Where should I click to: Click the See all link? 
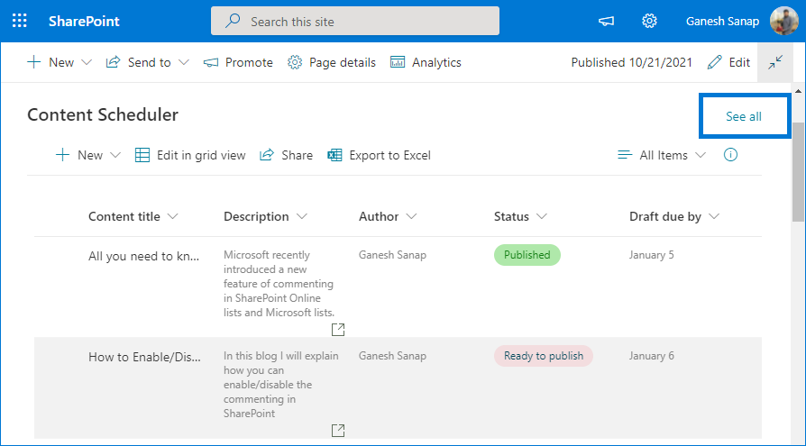click(x=743, y=116)
